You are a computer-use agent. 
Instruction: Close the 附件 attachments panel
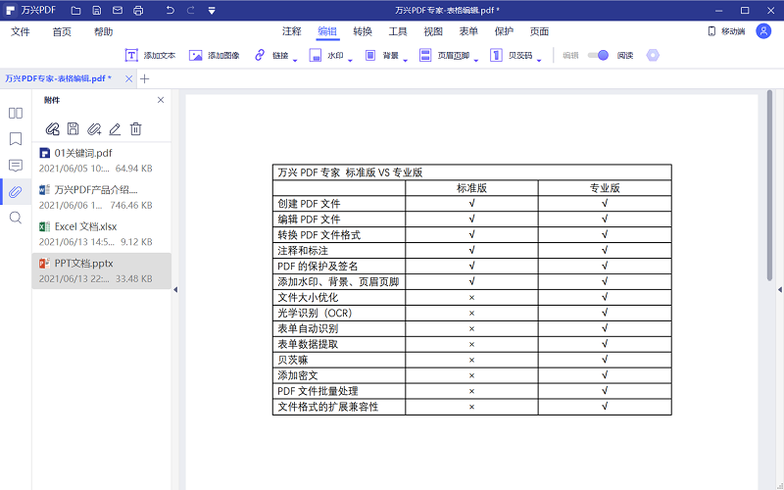pos(161,100)
